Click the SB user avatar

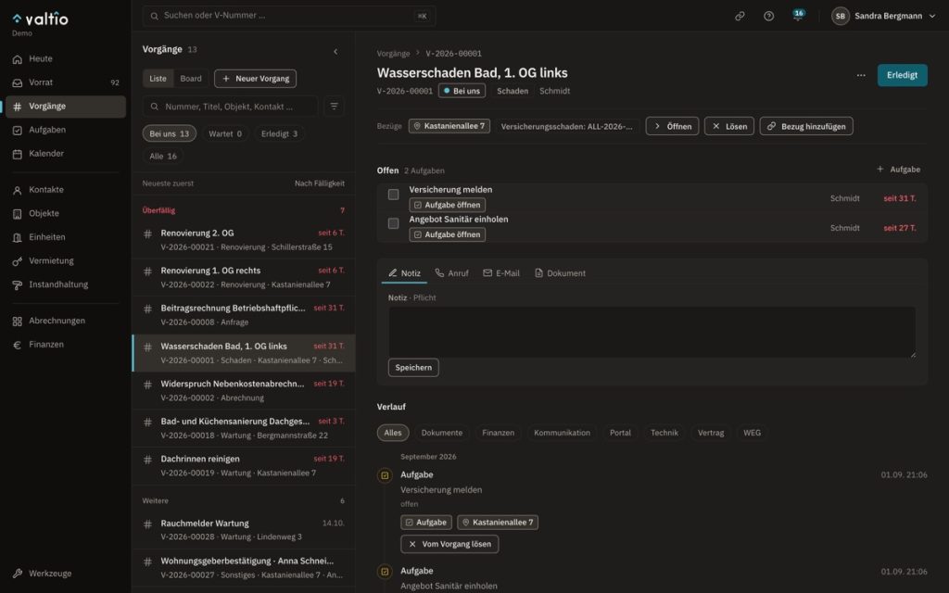point(840,17)
